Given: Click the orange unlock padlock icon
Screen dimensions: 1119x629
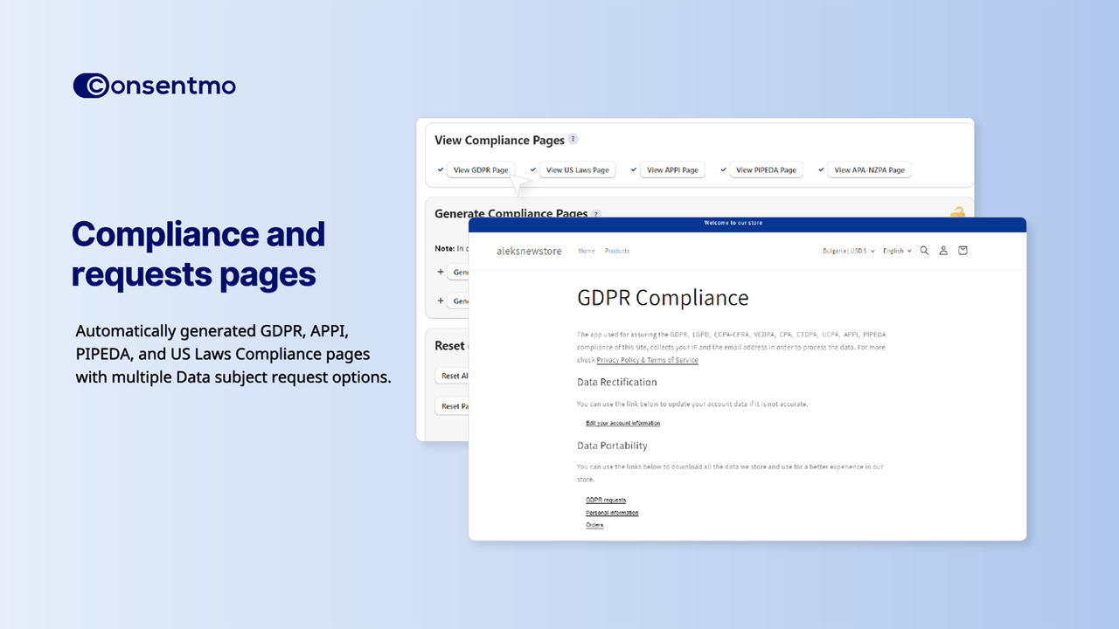Looking at the screenshot, I should coord(957,211).
